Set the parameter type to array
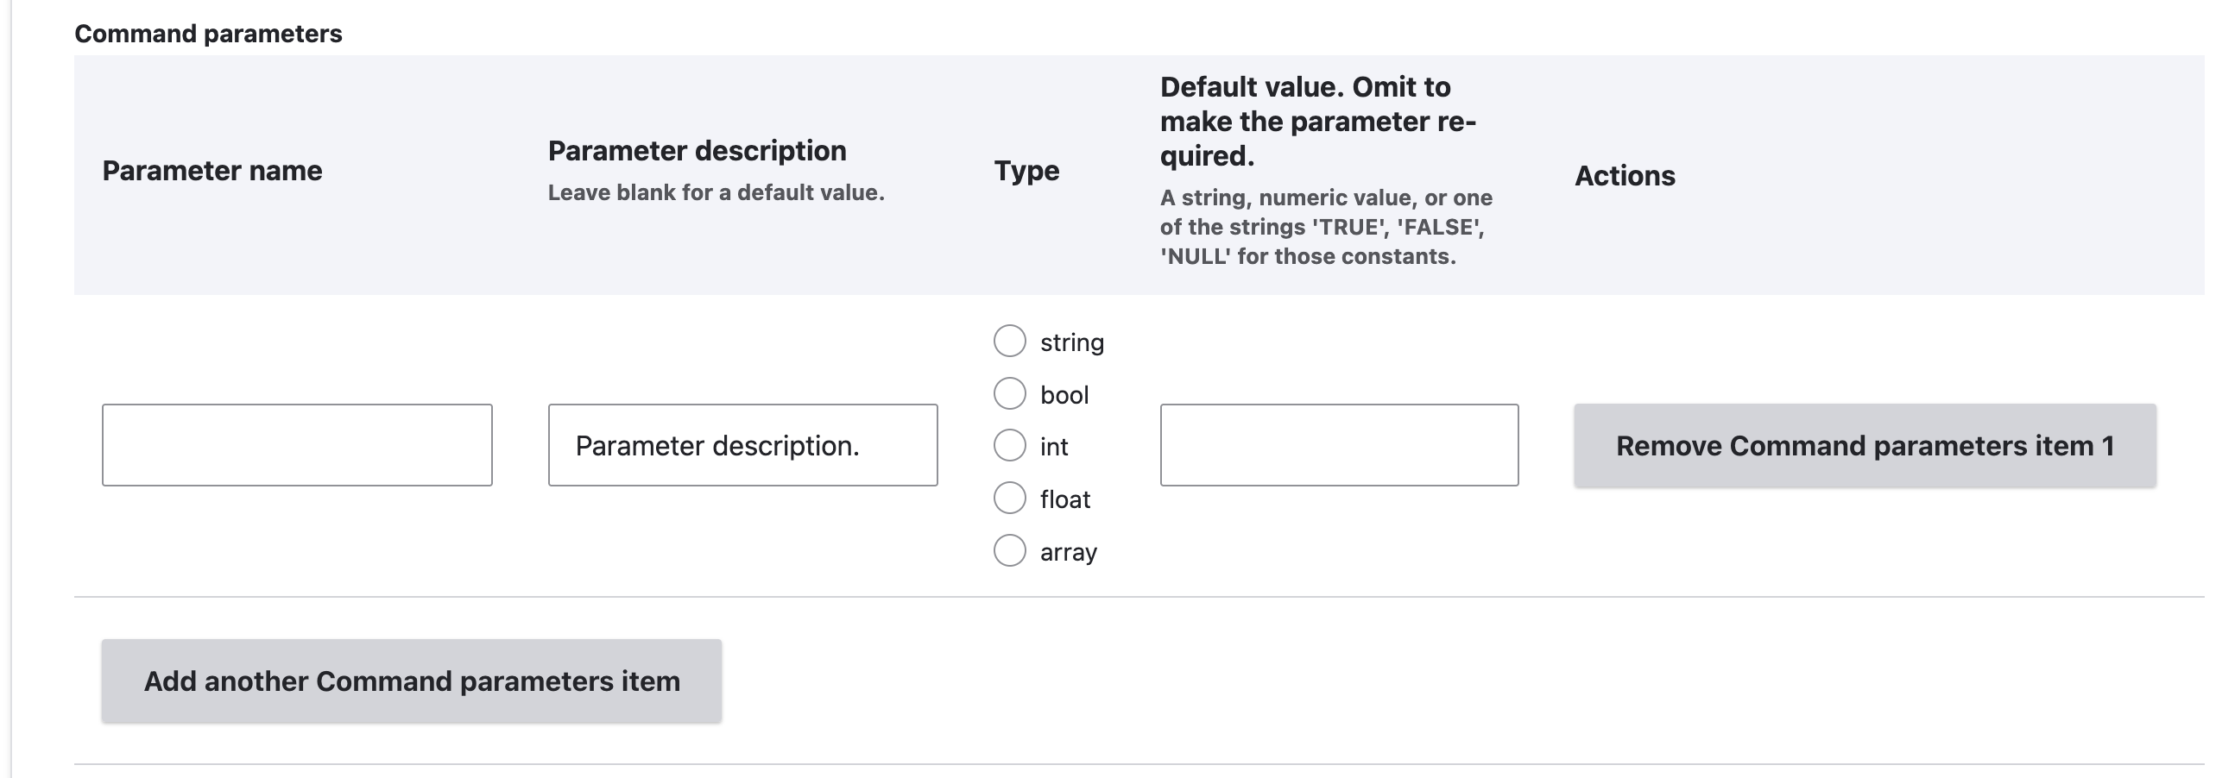The height and width of the screenshot is (778, 2222). point(1009,550)
